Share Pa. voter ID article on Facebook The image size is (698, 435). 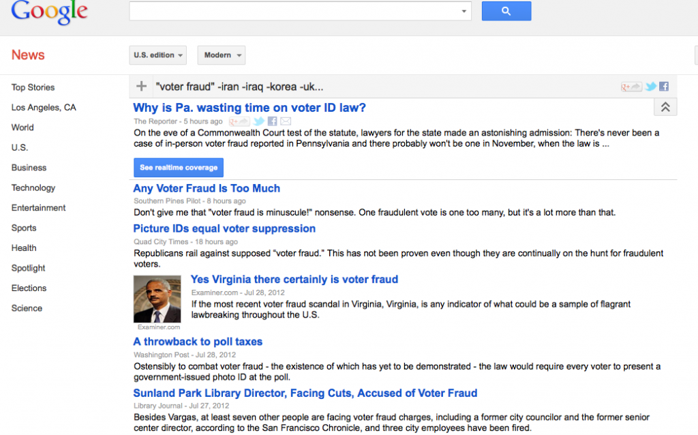(x=273, y=121)
